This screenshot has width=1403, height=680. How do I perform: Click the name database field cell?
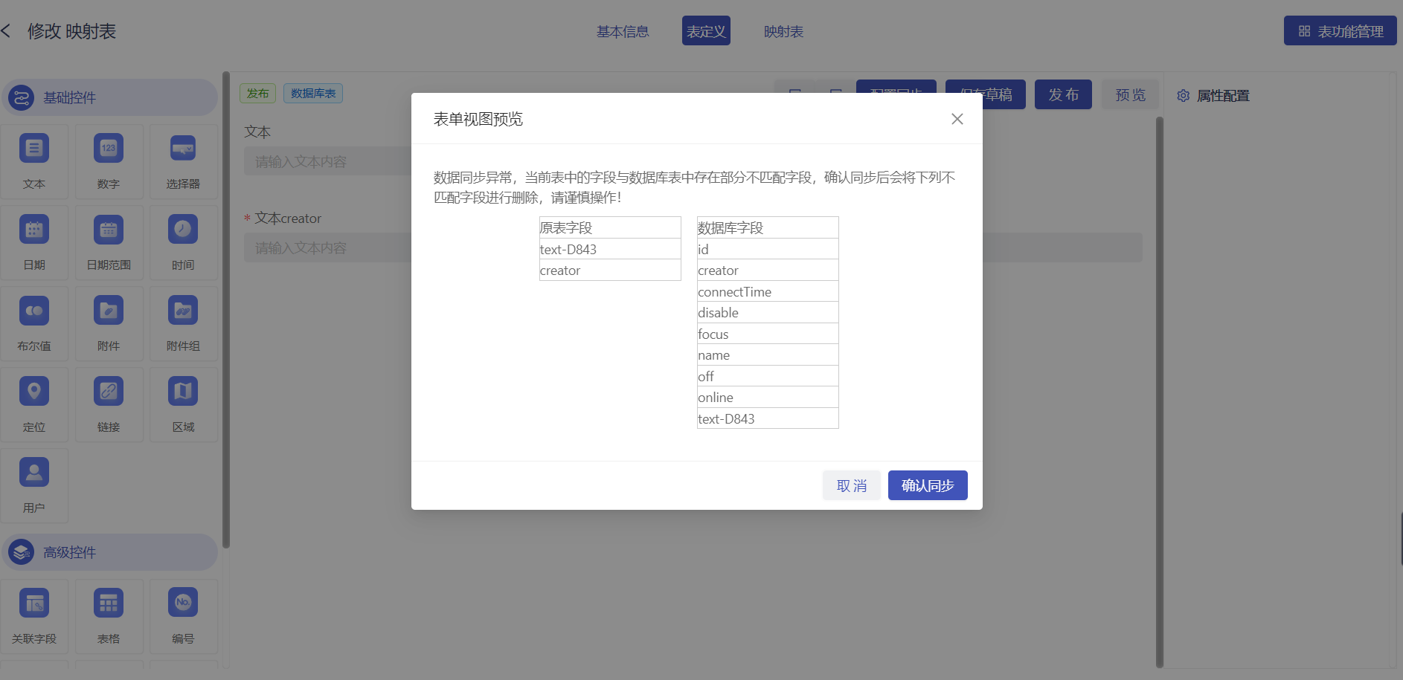click(x=768, y=355)
